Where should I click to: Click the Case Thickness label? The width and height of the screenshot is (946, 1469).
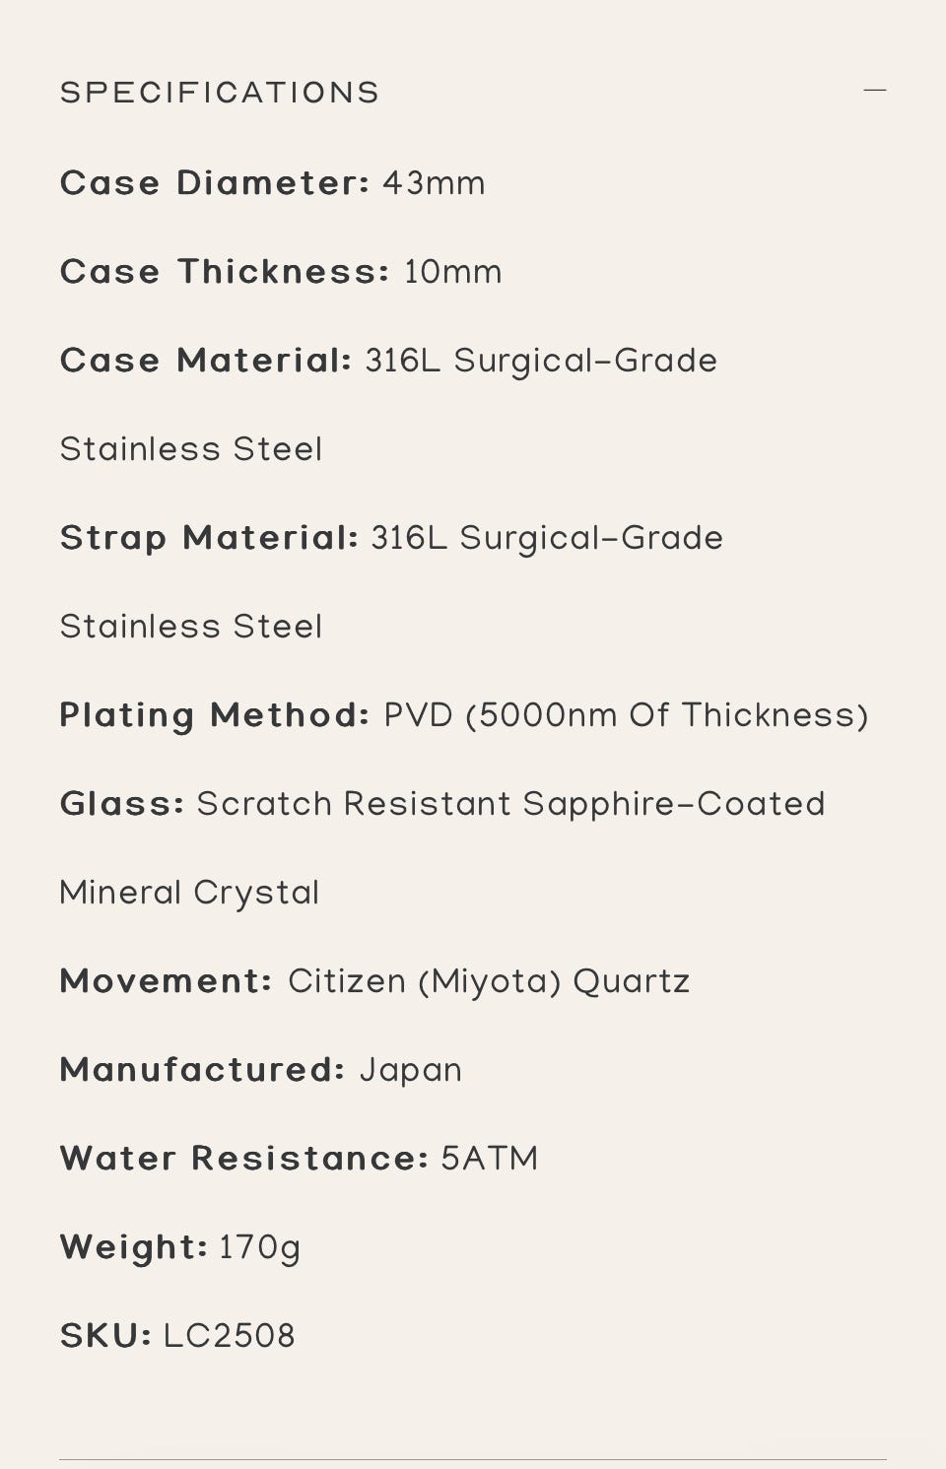pyautogui.click(x=225, y=272)
